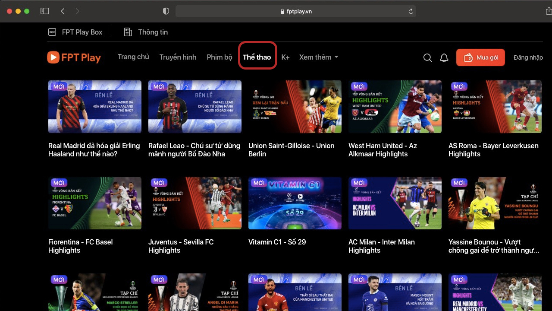Go forward with Safari forward arrow
The image size is (552, 311).
coord(78,11)
